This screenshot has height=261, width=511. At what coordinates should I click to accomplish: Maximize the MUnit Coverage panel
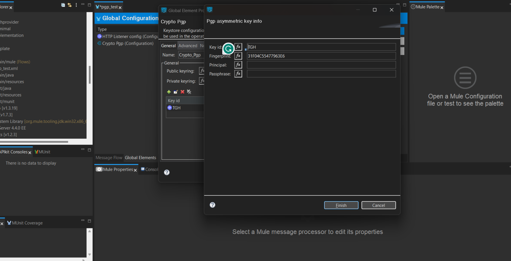pyautogui.click(x=89, y=220)
